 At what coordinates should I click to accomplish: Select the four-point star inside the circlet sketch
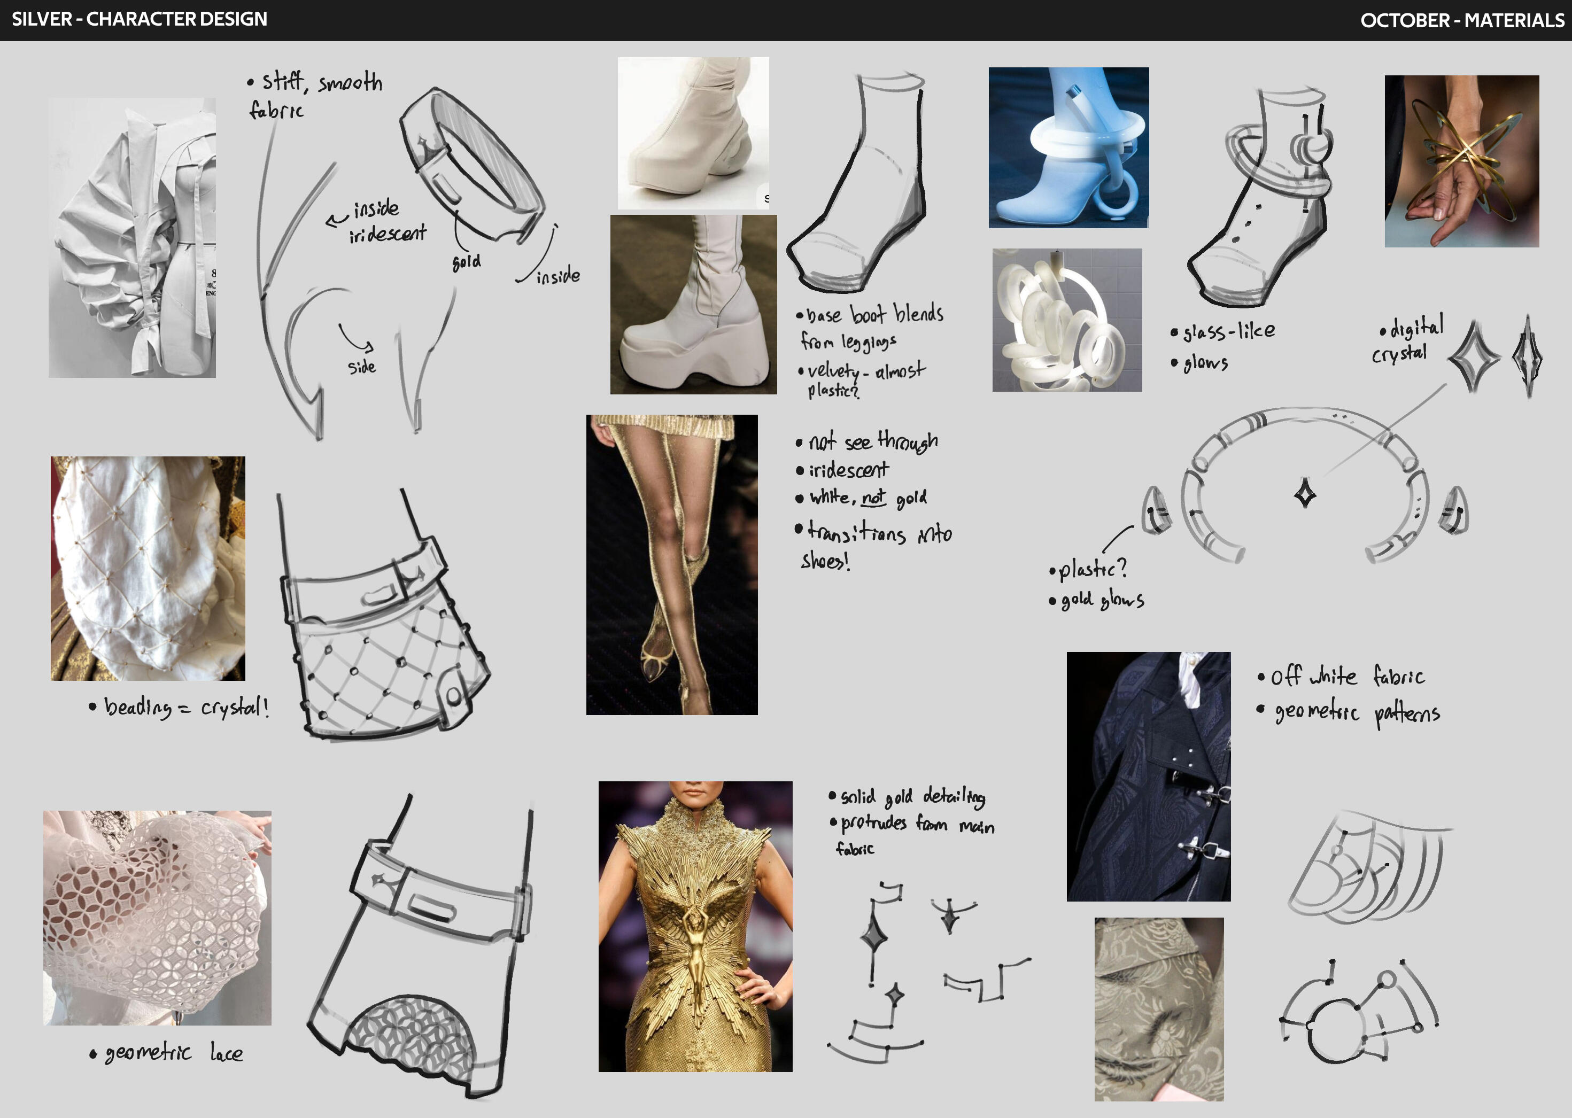click(1305, 494)
